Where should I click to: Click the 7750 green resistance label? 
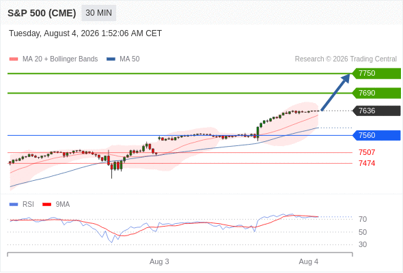pyautogui.click(x=376, y=74)
